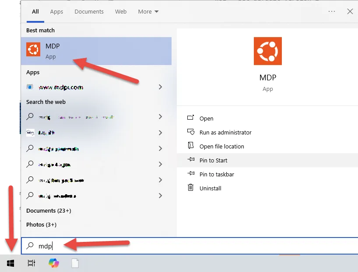Switch to the All tab

[35, 12]
